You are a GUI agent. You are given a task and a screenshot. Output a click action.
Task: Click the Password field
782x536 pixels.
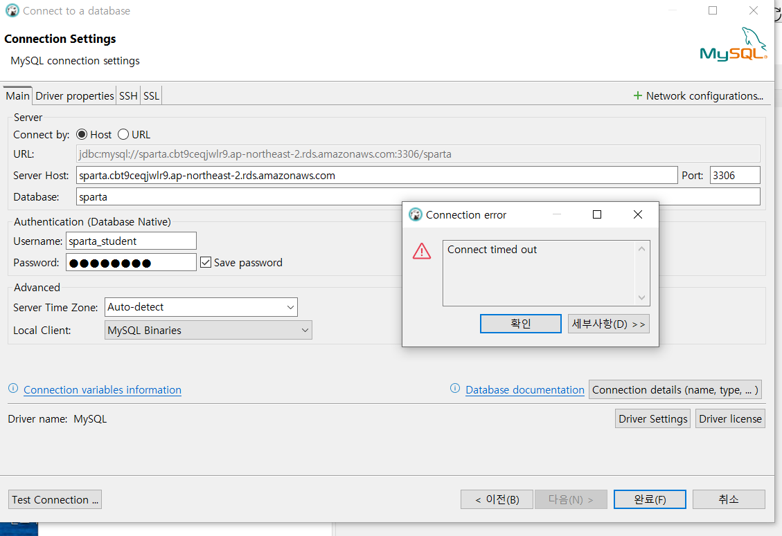tap(131, 263)
